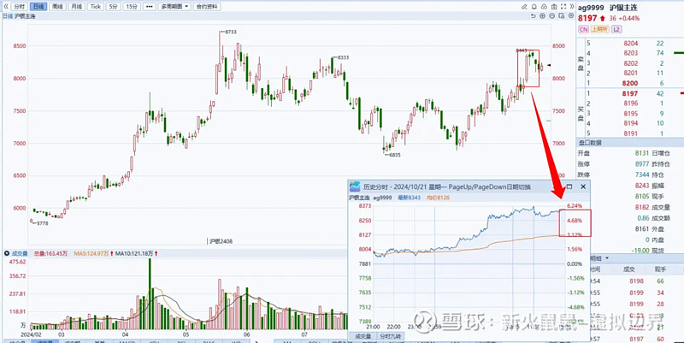
Task: Open more periods with the ••• button
Action: (149, 7)
